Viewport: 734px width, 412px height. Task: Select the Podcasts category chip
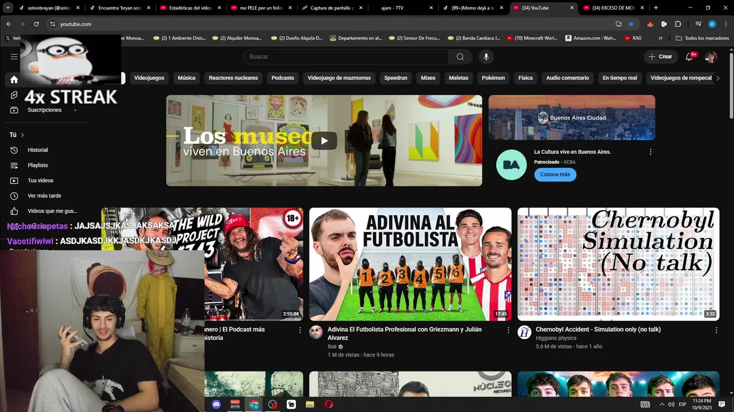[x=283, y=78]
